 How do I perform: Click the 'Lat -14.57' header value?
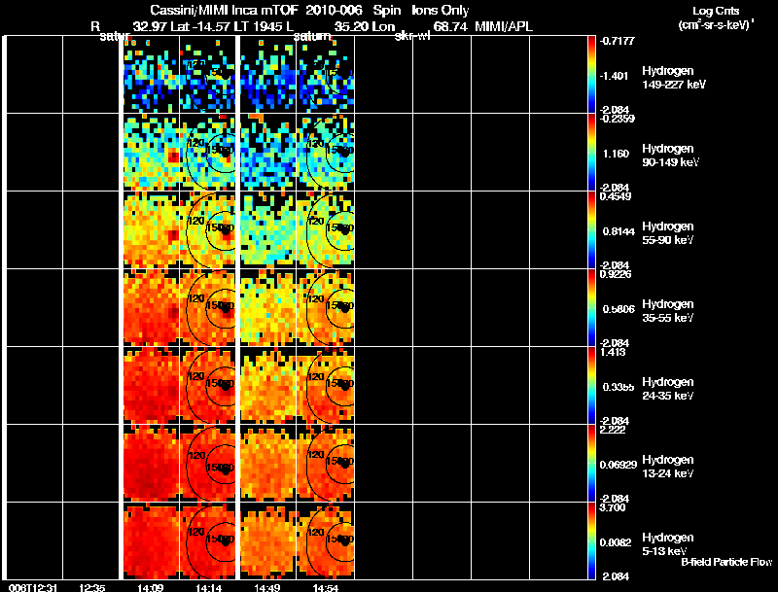pyautogui.click(x=200, y=26)
